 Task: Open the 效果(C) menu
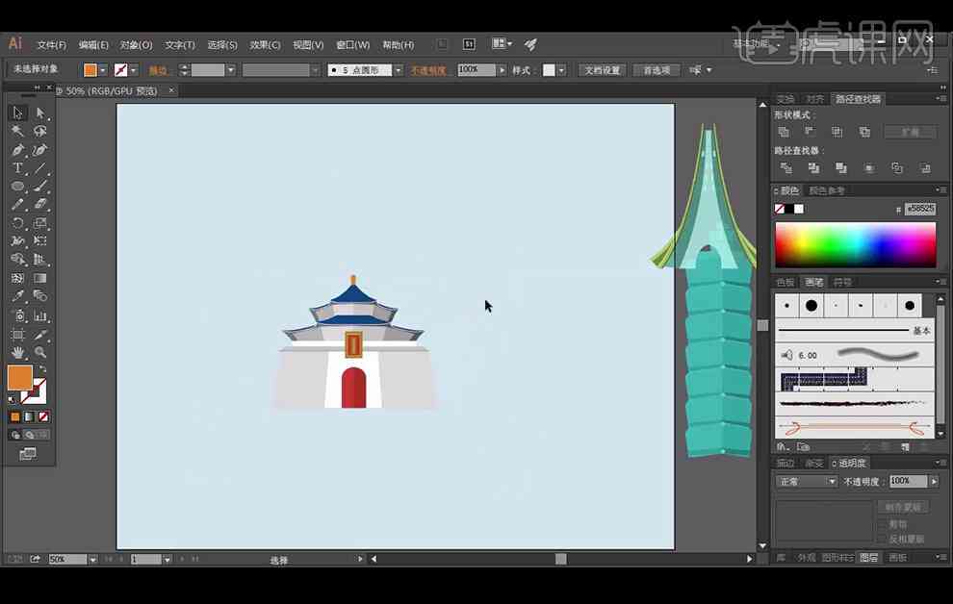pyautogui.click(x=265, y=45)
